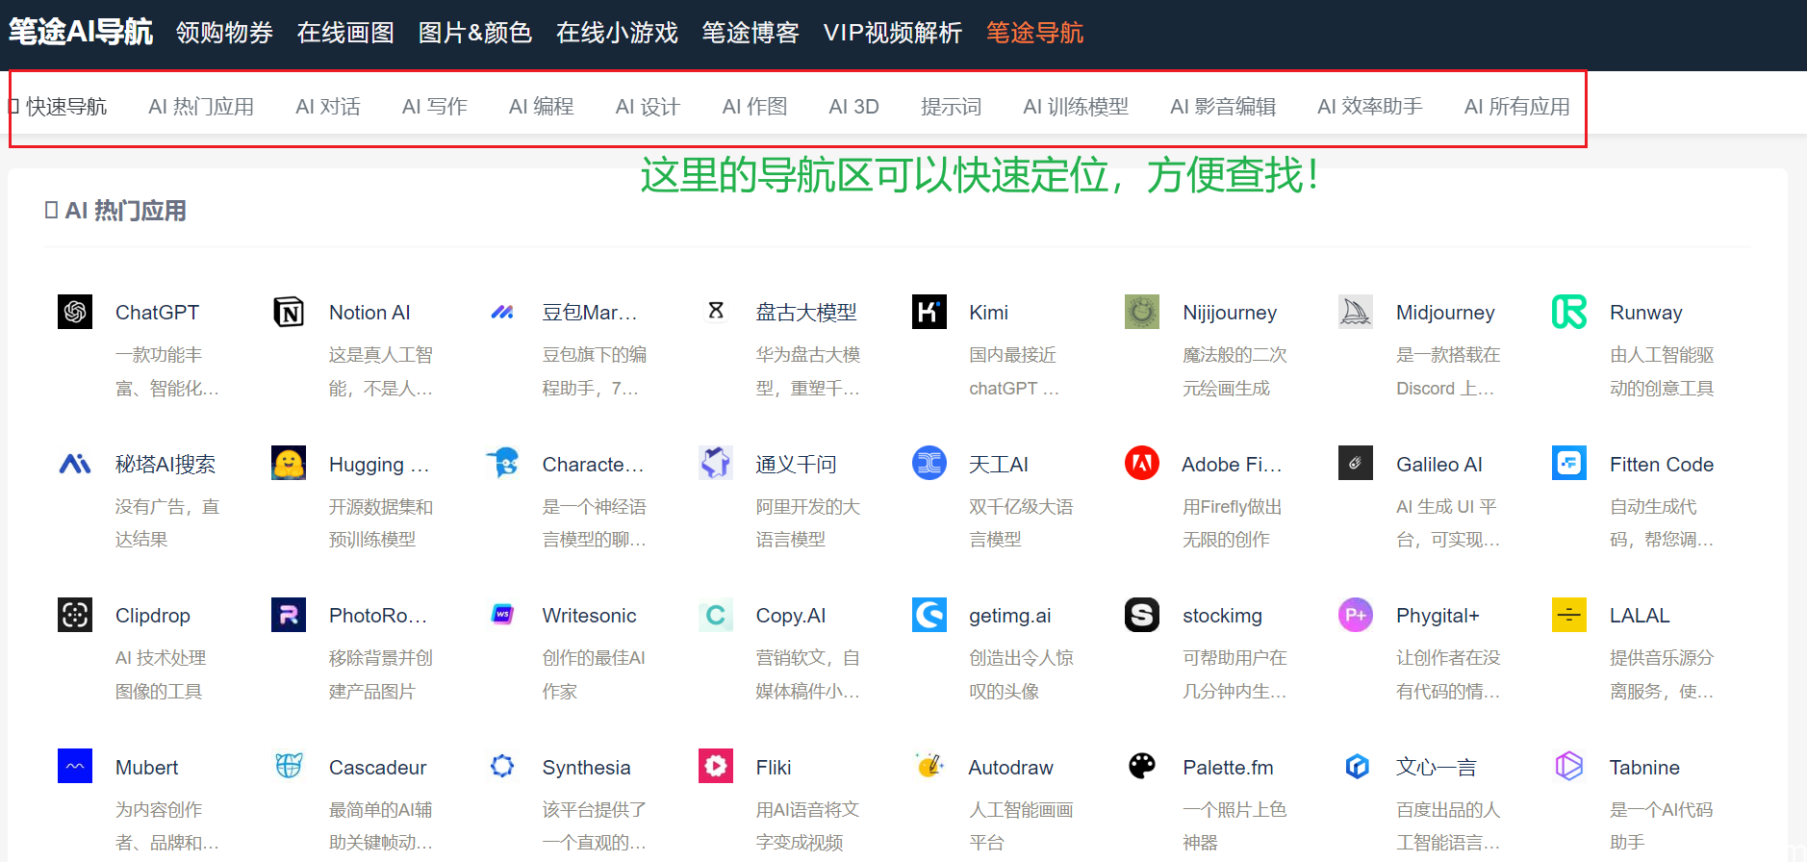Select the Kimi app icon
The height and width of the screenshot is (862, 1807).
tap(929, 312)
